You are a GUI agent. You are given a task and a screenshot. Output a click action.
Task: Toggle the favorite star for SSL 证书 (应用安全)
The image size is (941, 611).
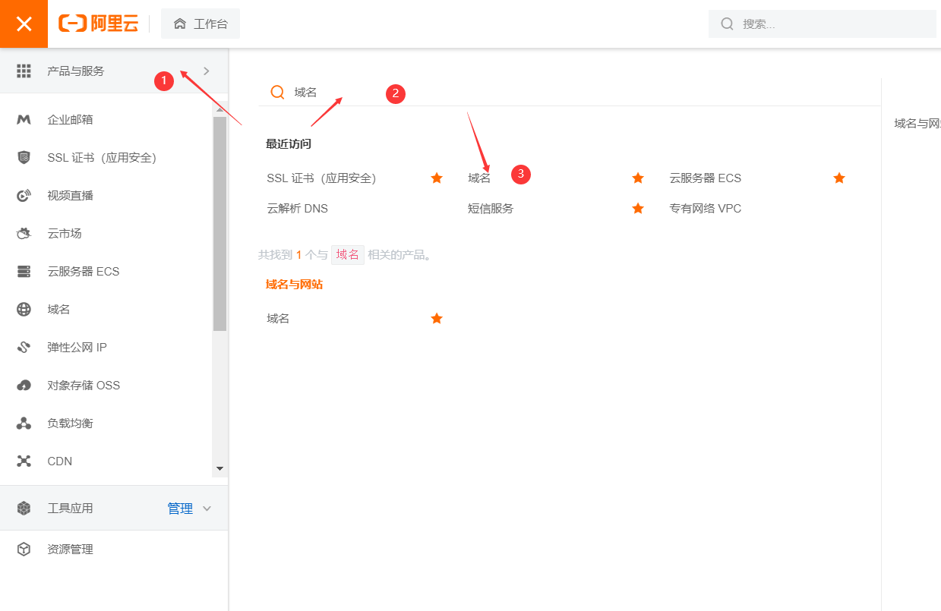(x=437, y=178)
